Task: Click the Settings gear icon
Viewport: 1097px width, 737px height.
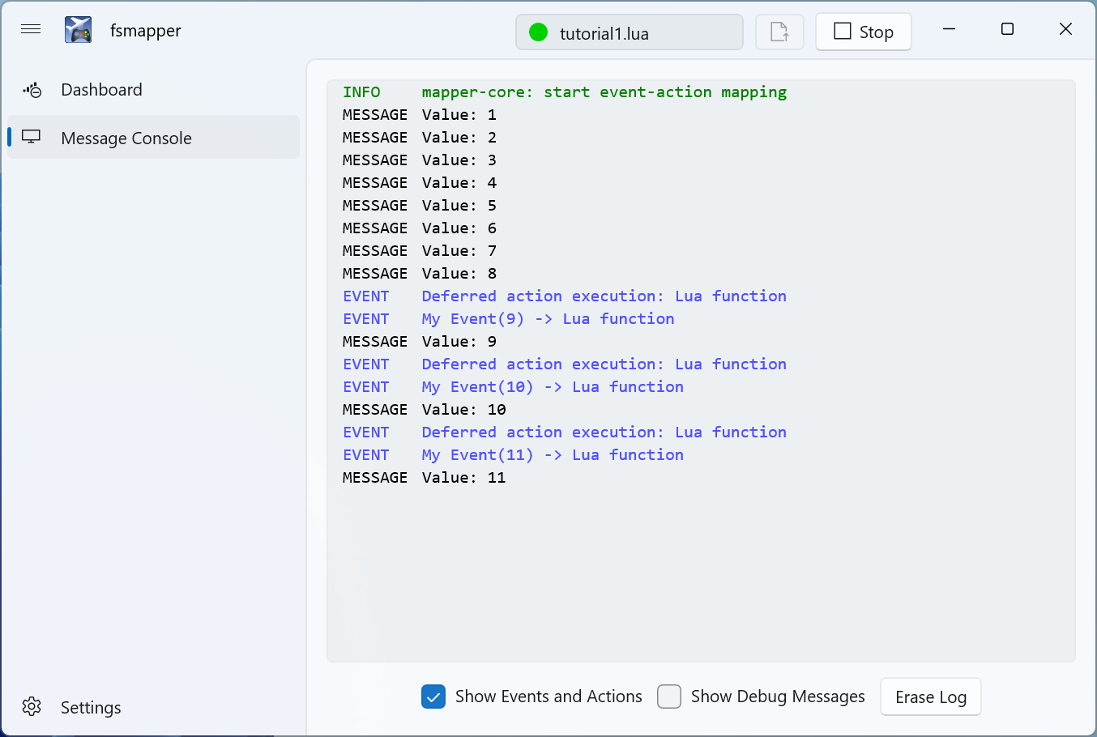Action: (32, 706)
